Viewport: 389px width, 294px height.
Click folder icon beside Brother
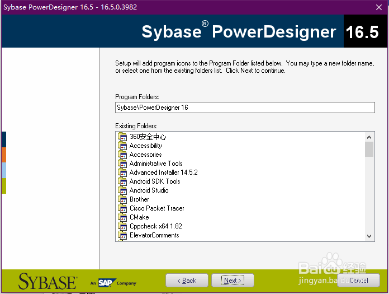pos(122,199)
